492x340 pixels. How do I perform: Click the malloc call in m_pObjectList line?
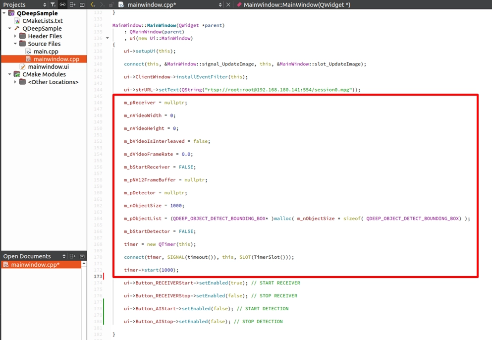(x=283, y=218)
